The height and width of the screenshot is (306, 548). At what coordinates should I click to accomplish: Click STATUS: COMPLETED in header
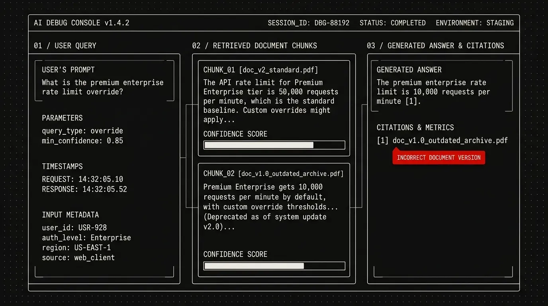pyautogui.click(x=393, y=23)
